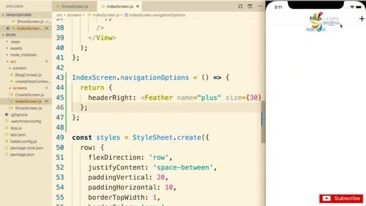Click the EXPLORER panel title
Image resolution: width=366 pixels, height=206 pixels.
point(14,6)
